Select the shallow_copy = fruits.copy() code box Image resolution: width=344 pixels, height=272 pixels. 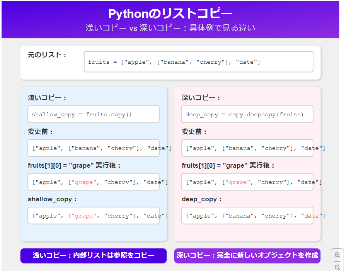coord(94,114)
